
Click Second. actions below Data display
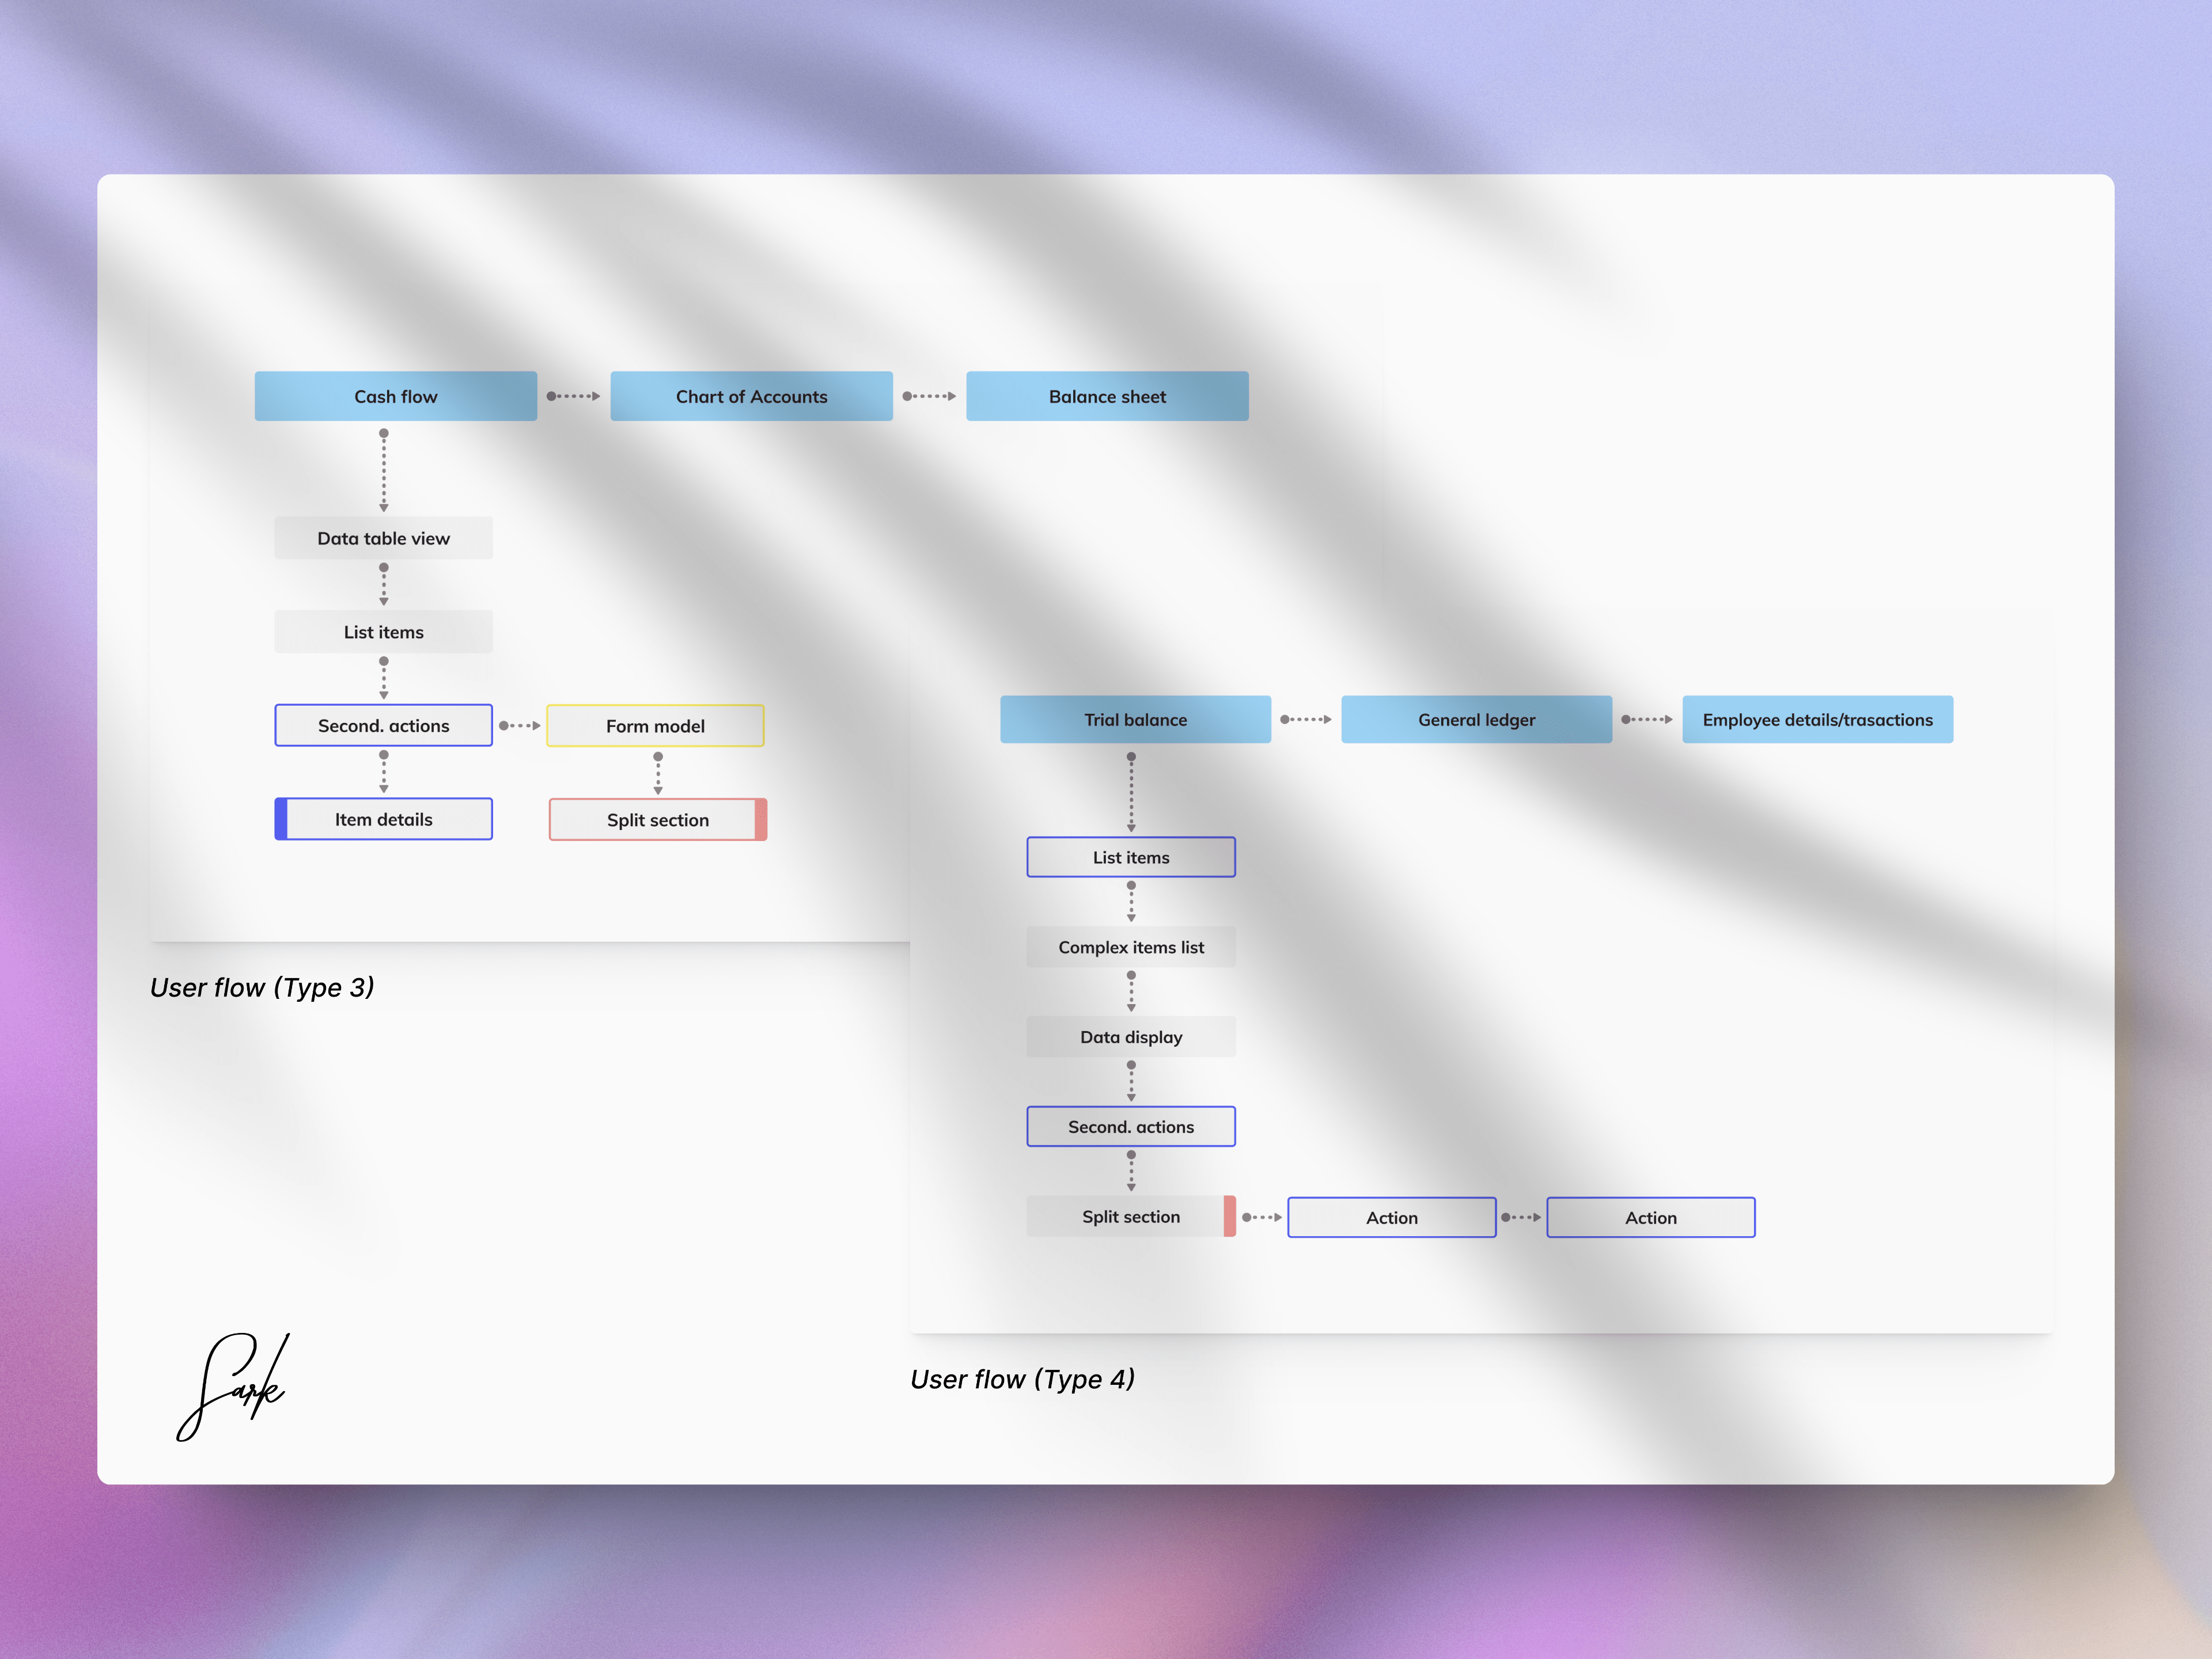point(1131,1127)
